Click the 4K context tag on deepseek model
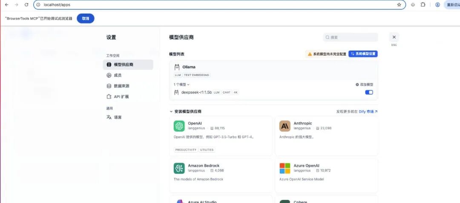 click(x=236, y=93)
